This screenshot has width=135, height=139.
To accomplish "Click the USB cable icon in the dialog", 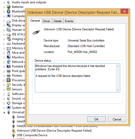I will 36,32.
